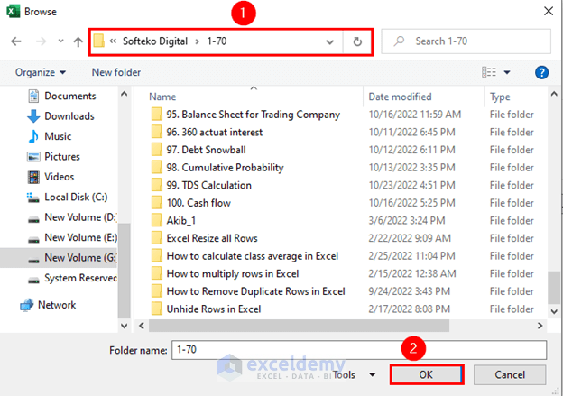Select 1-70 breadcrumb in address bar
This screenshot has height=396, width=563.
pos(217,41)
